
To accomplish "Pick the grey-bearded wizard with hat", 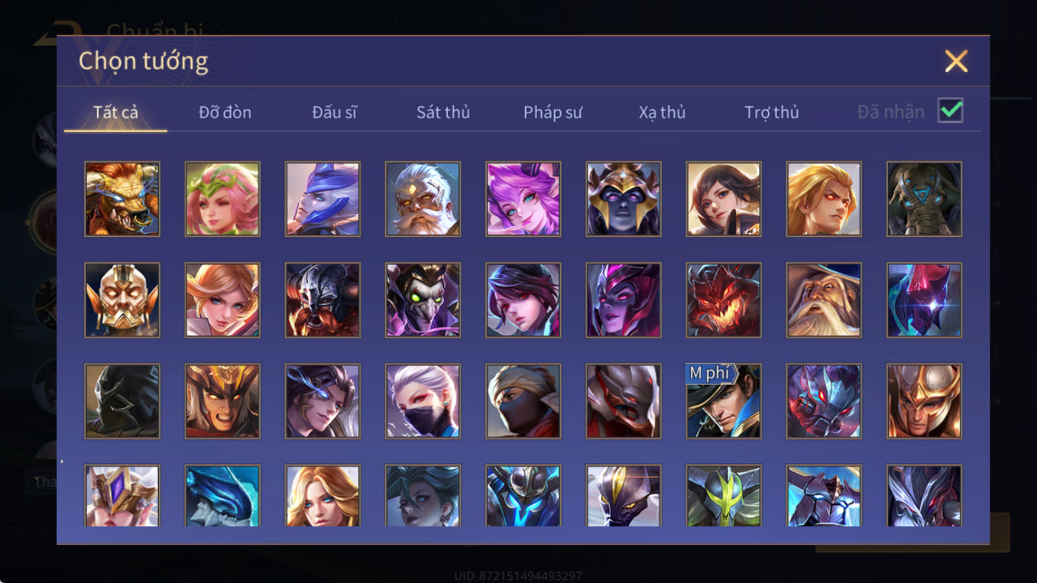I will [824, 300].
